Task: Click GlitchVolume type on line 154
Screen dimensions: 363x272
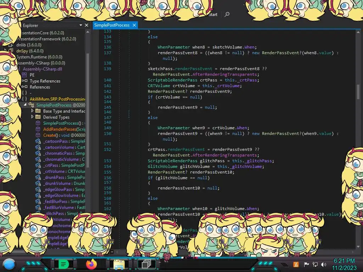Action: [x=162, y=166]
